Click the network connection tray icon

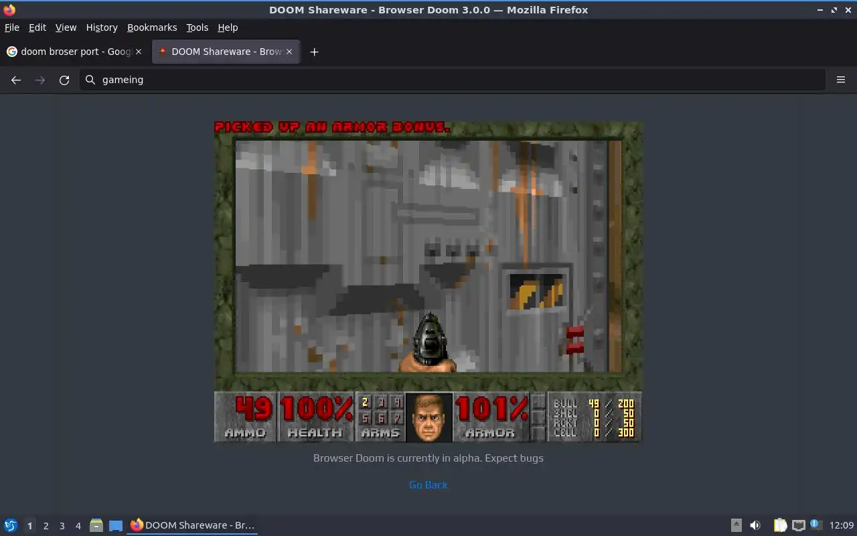pyautogui.click(x=798, y=525)
